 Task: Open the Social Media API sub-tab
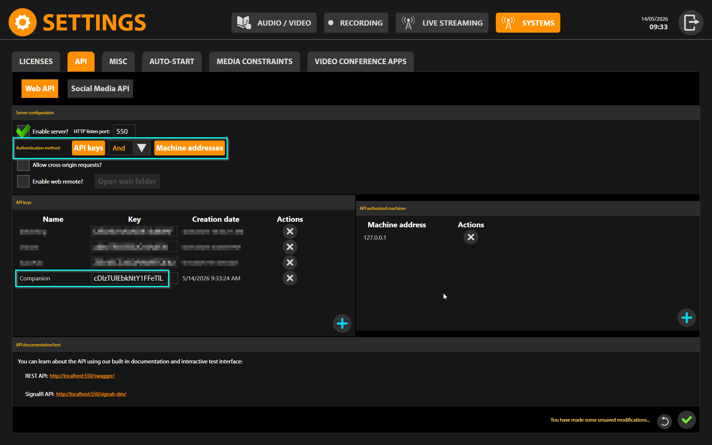point(100,89)
